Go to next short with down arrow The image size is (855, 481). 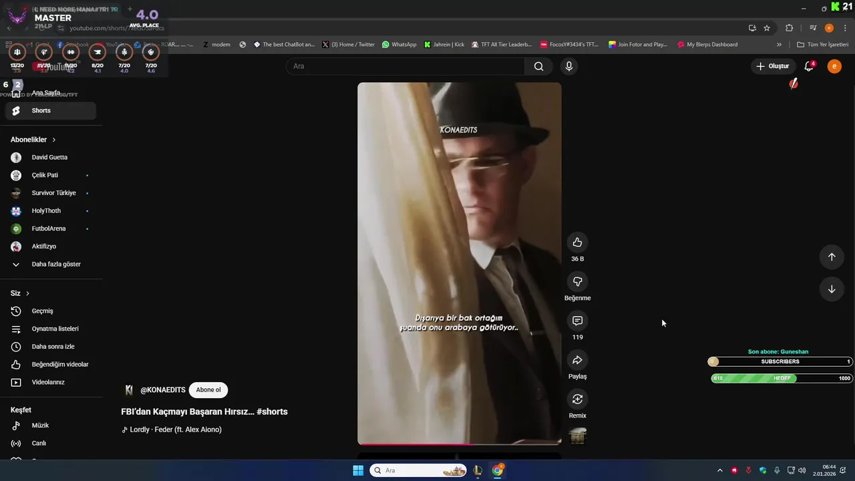(x=832, y=289)
